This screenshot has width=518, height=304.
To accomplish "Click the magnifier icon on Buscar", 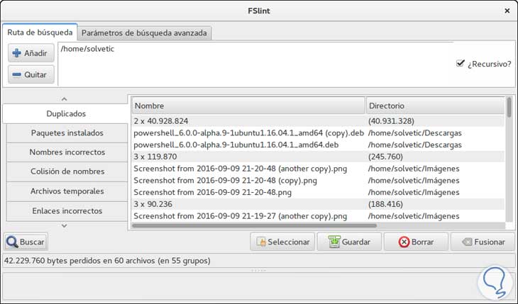I will click(x=12, y=242).
